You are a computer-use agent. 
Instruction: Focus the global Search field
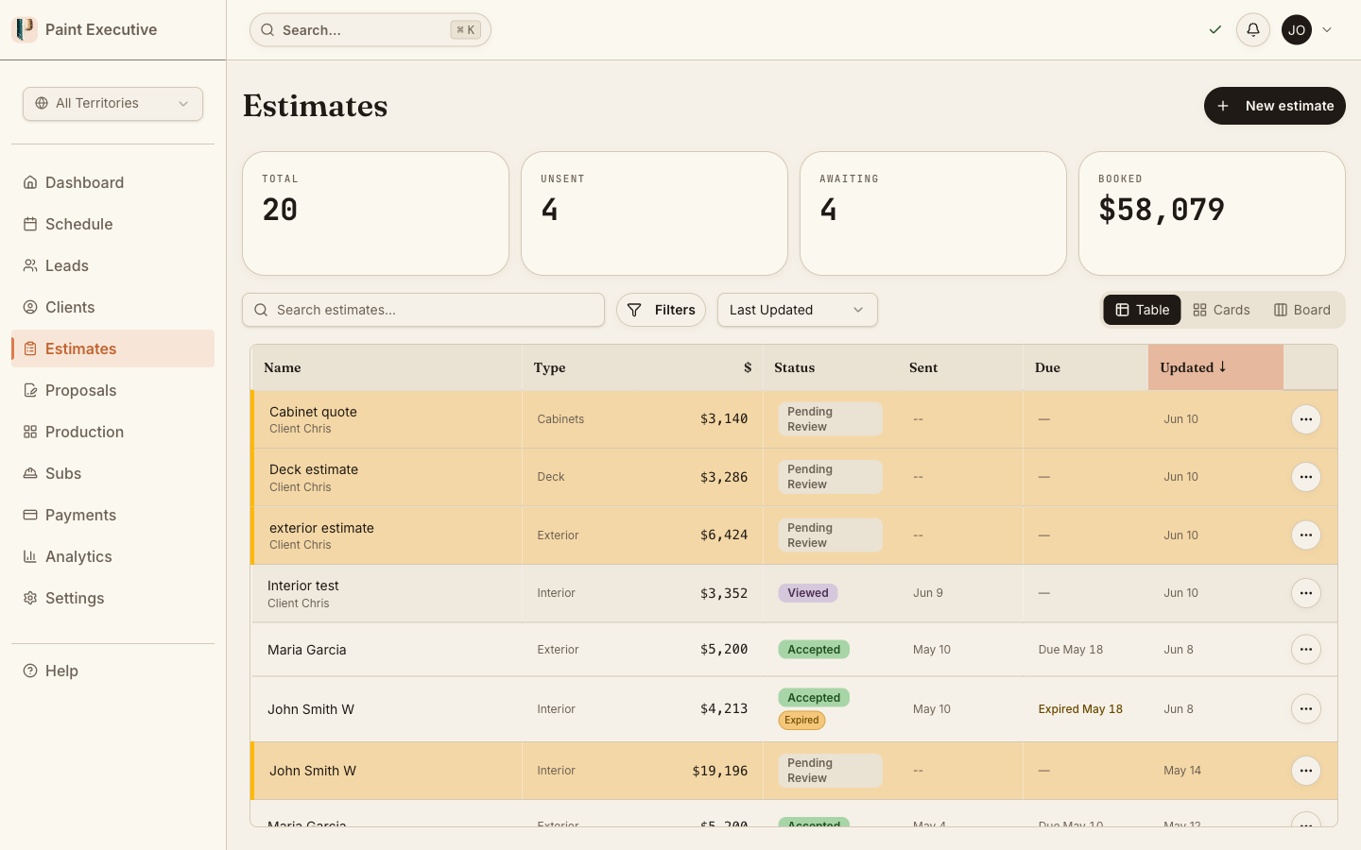(x=370, y=30)
